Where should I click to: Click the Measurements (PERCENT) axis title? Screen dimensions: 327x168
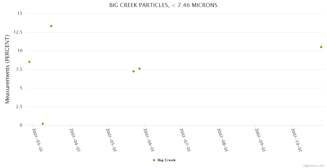coord(8,69)
